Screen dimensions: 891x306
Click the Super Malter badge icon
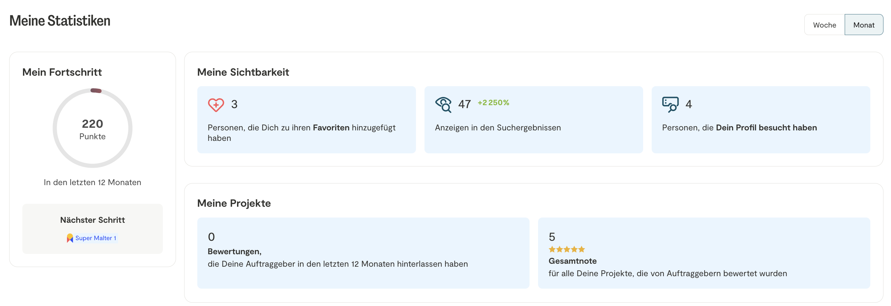click(x=70, y=238)
